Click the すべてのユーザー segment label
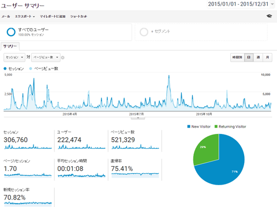This screenshot has height=207, width=277. pyautogui.click(x=33, y=30)
